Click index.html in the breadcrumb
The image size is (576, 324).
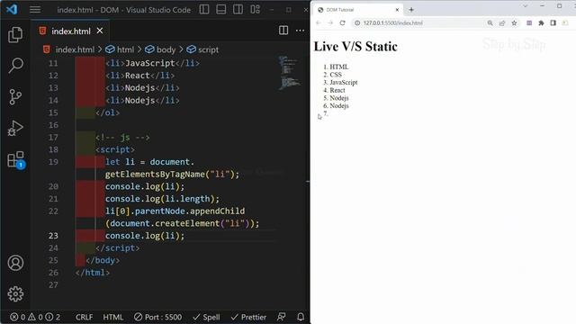click(x=75, y=49)
